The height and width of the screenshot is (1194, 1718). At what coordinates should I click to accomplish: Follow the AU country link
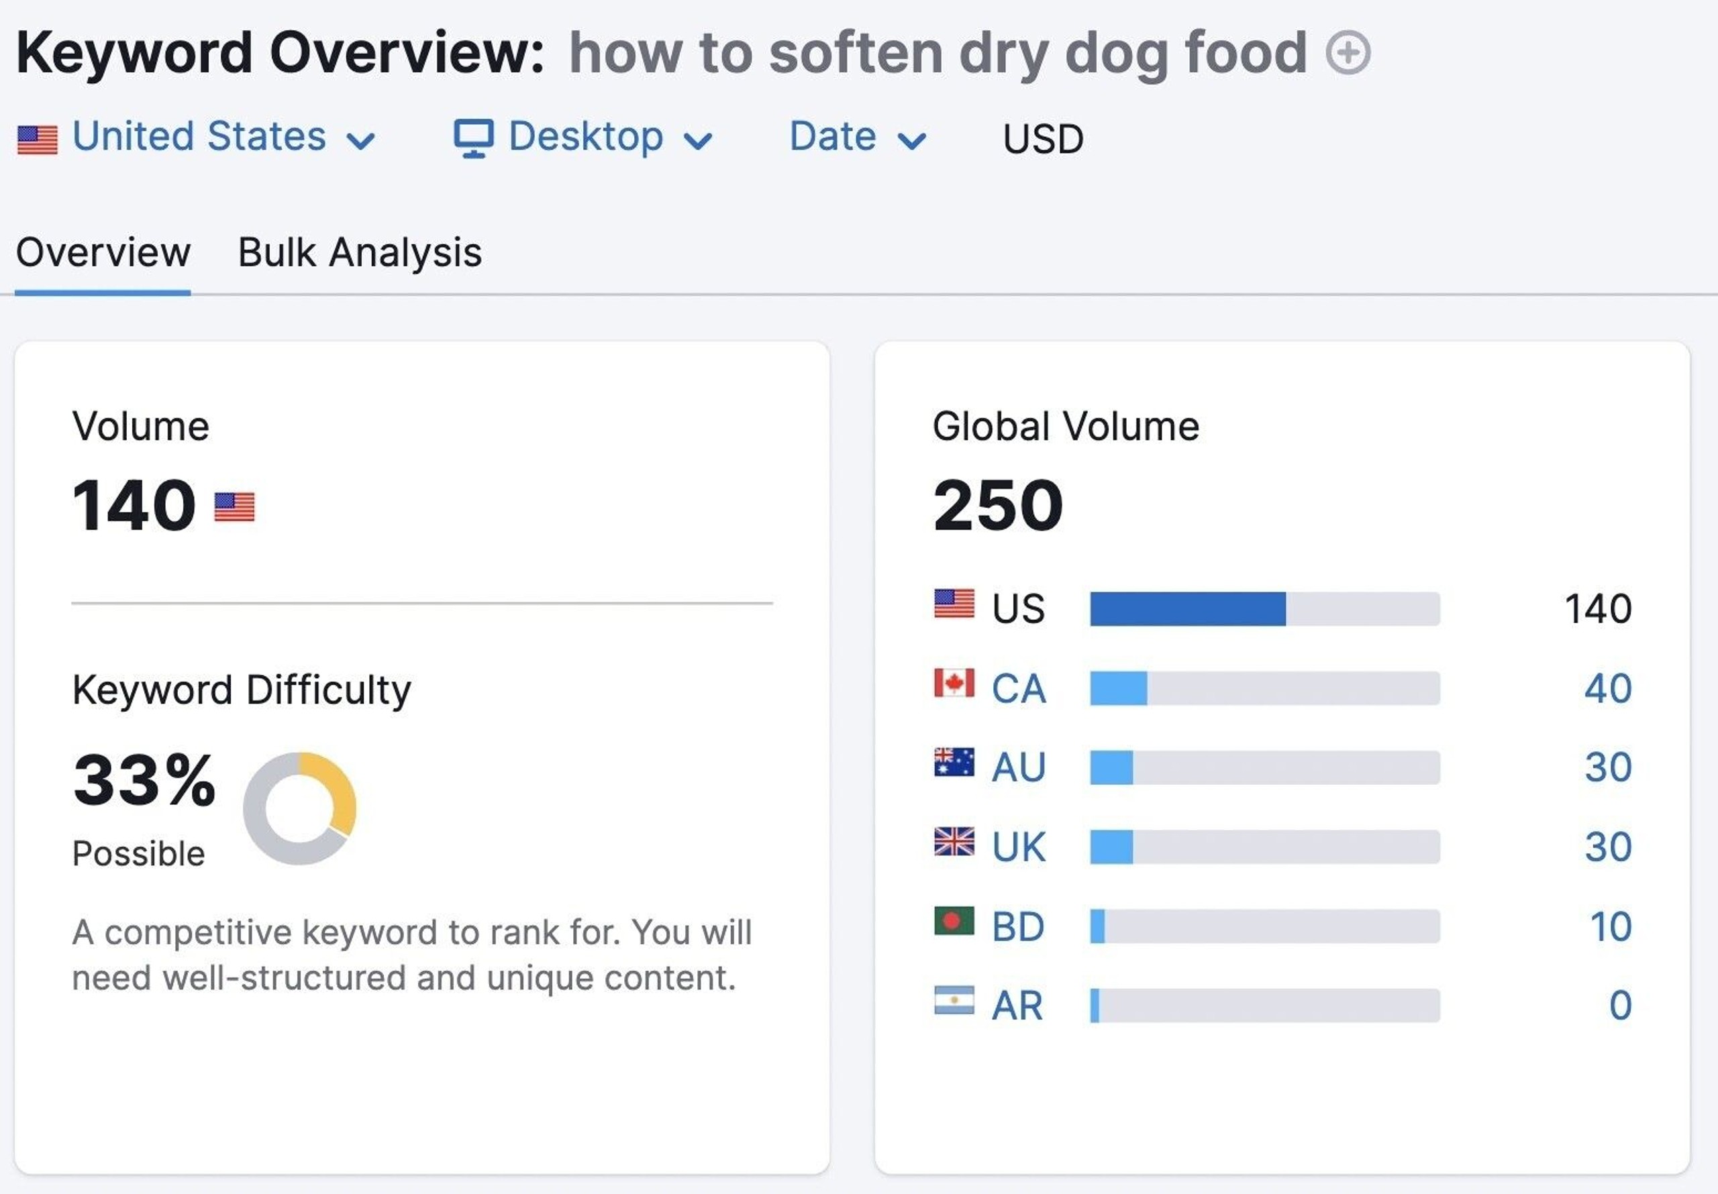[1018, 767]
